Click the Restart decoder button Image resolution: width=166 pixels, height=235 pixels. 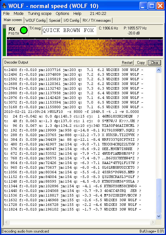click(127, 63)
